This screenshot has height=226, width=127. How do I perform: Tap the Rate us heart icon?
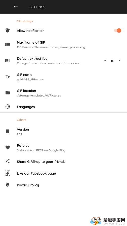pyautogui.click(x=8, y=147)
